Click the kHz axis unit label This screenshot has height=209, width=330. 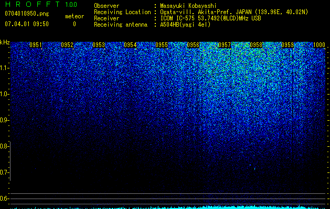click(x=5, y=42)
